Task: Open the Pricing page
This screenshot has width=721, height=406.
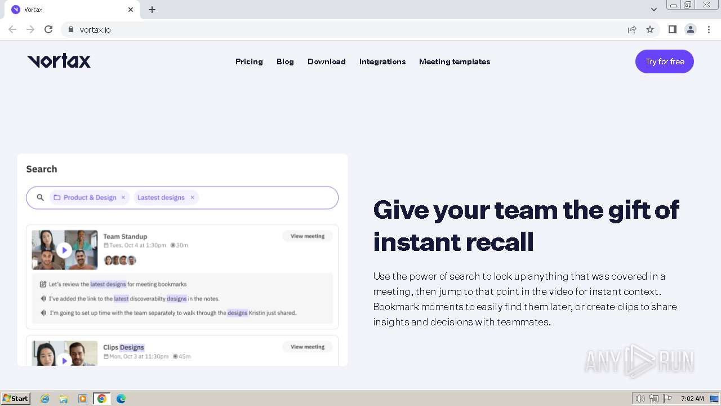Action: pyautogui.click(x=249, y=61)
